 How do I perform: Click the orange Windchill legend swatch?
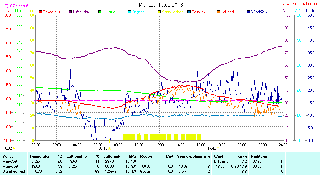click(x=219, y=12)
